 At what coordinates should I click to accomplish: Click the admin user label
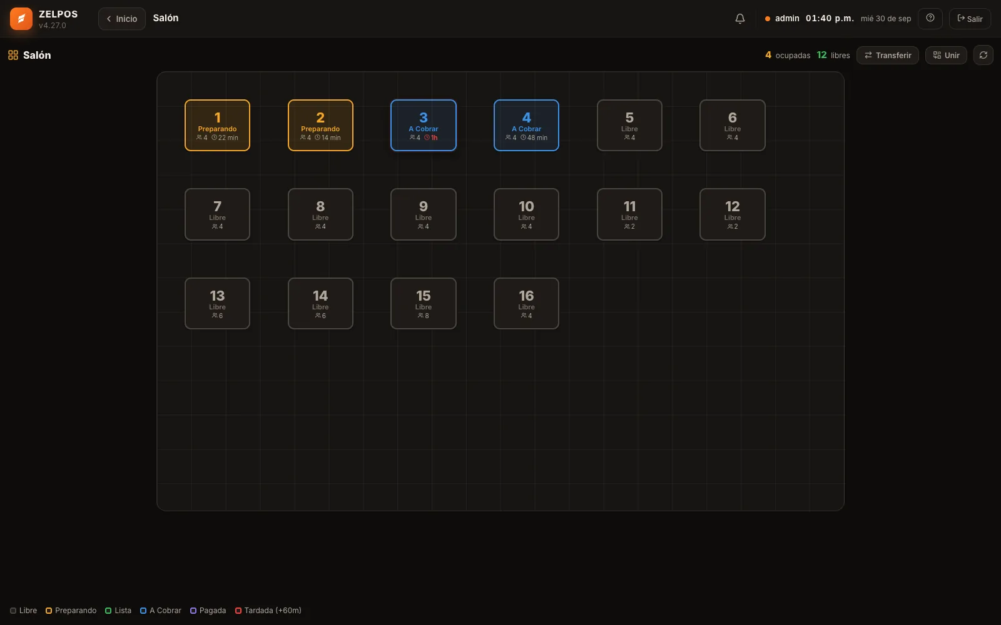[787, 19]
